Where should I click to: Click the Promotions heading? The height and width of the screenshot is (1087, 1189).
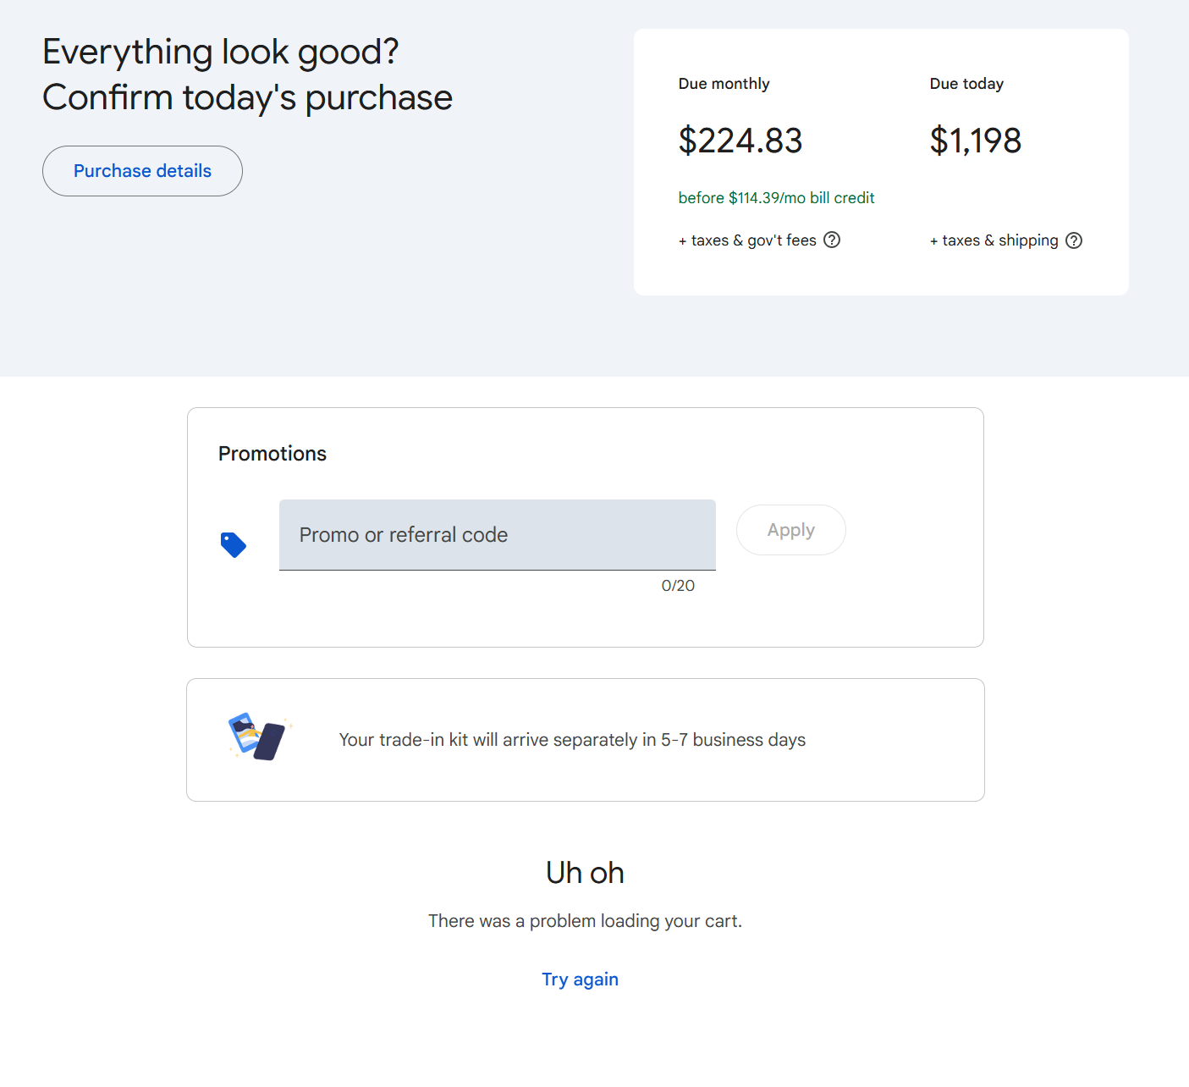pos(272,454)
